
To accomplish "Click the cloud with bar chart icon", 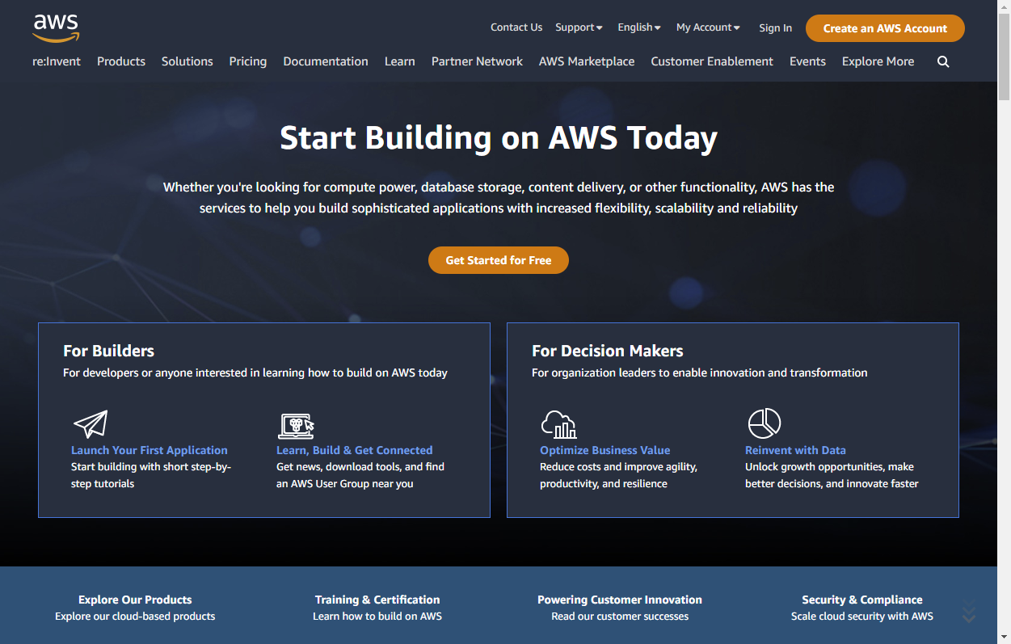I will tap(558, 423).
